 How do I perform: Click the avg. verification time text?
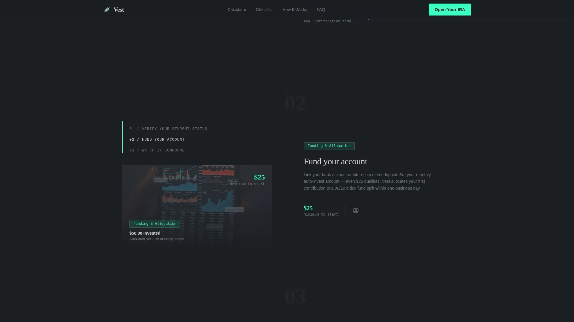(x=327, y=21)
